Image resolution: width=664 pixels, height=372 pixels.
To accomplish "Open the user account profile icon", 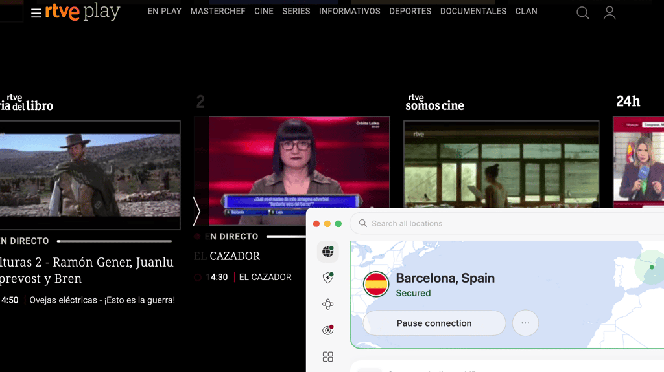I will 610,13.
